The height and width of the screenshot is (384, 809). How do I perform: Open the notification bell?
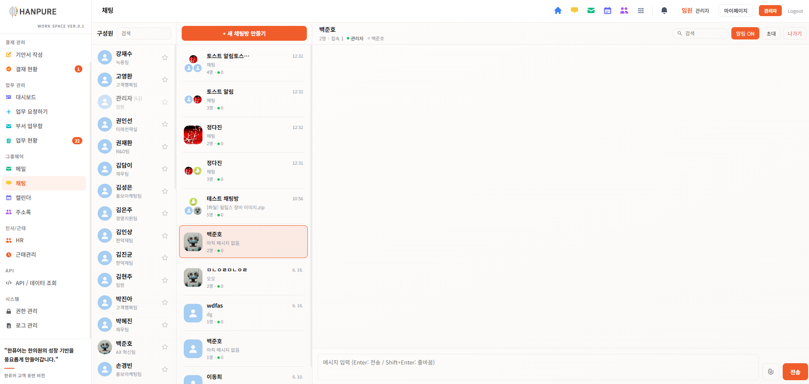664,11
